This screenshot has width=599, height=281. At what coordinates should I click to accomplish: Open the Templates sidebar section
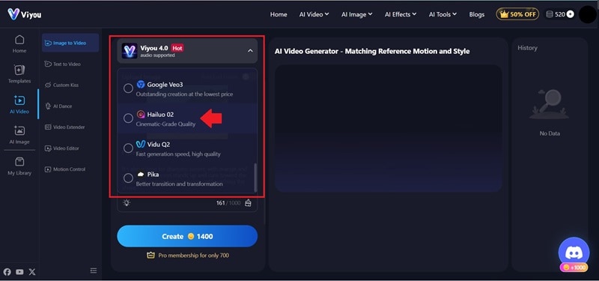coord(19,74)
